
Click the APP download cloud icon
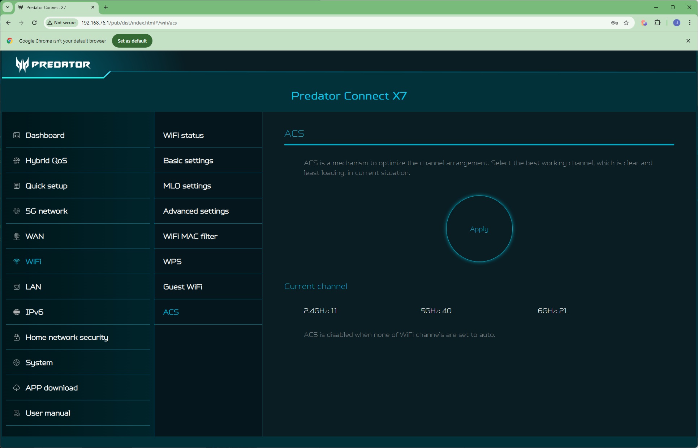tap(17, 388)
